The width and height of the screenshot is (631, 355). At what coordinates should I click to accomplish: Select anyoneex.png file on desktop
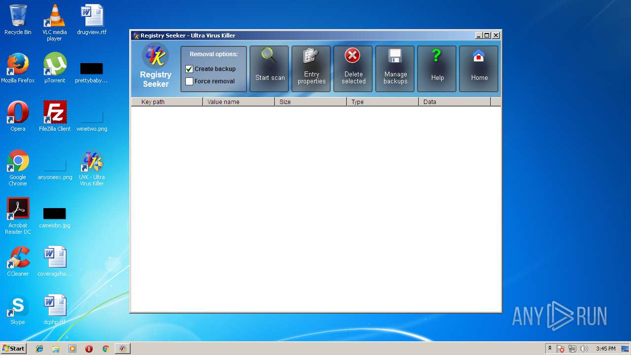coord(55,170)
